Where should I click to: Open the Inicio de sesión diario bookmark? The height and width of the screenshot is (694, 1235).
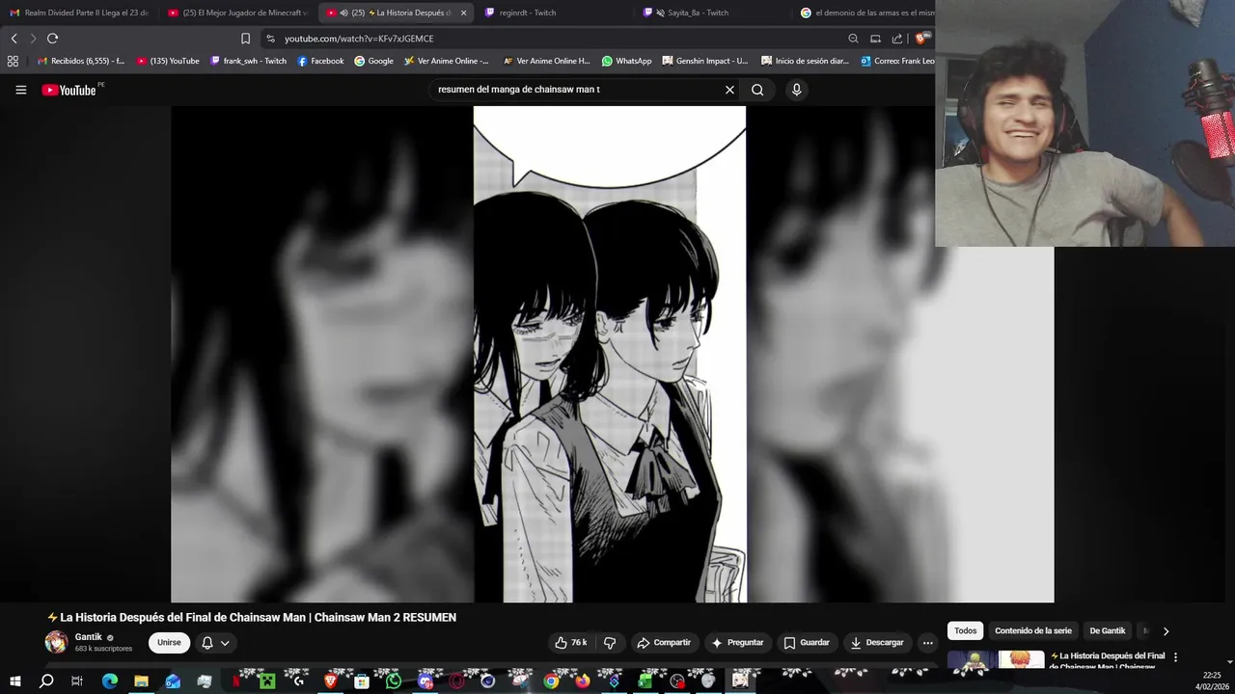(806, 61)
